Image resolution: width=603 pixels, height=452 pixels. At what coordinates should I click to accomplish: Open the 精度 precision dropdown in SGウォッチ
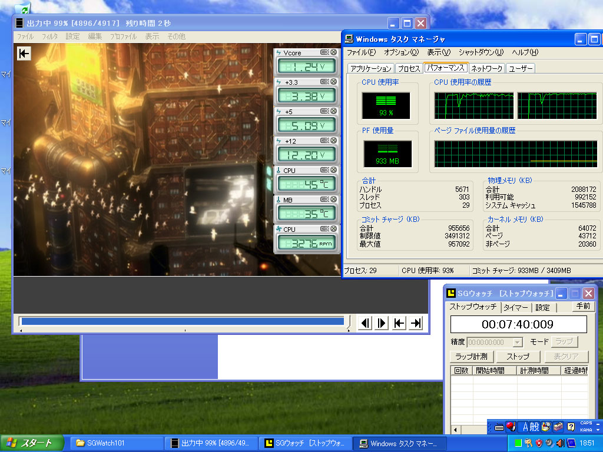pos(518,342)
